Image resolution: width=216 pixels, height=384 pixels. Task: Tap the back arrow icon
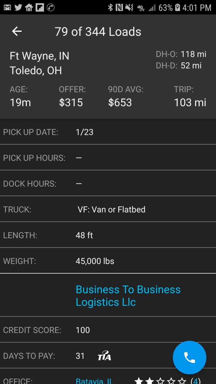point(17,31)
